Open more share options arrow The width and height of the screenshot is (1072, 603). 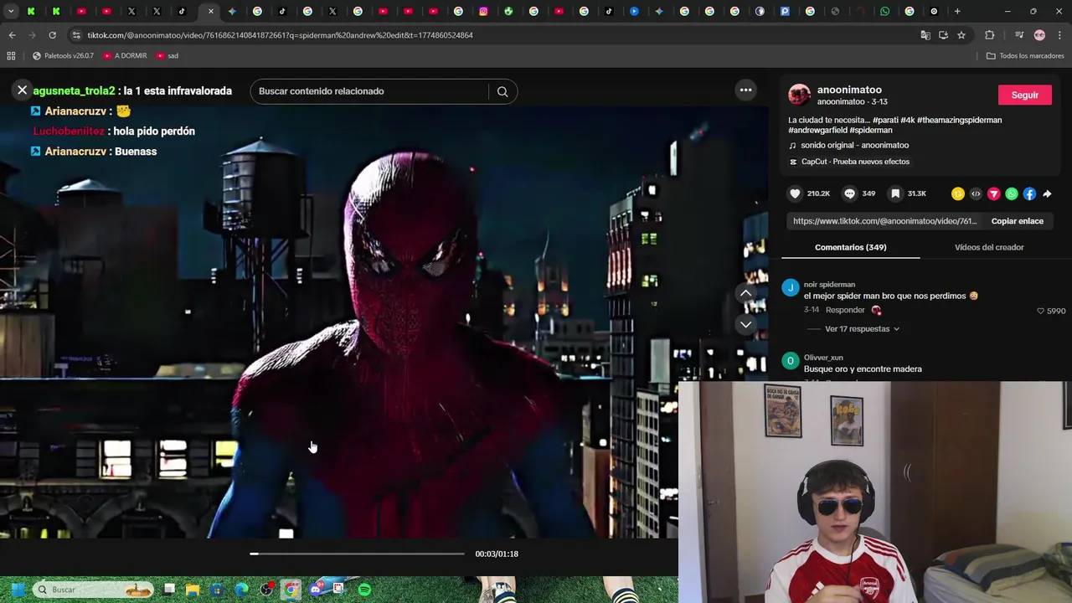[1047, 193]
